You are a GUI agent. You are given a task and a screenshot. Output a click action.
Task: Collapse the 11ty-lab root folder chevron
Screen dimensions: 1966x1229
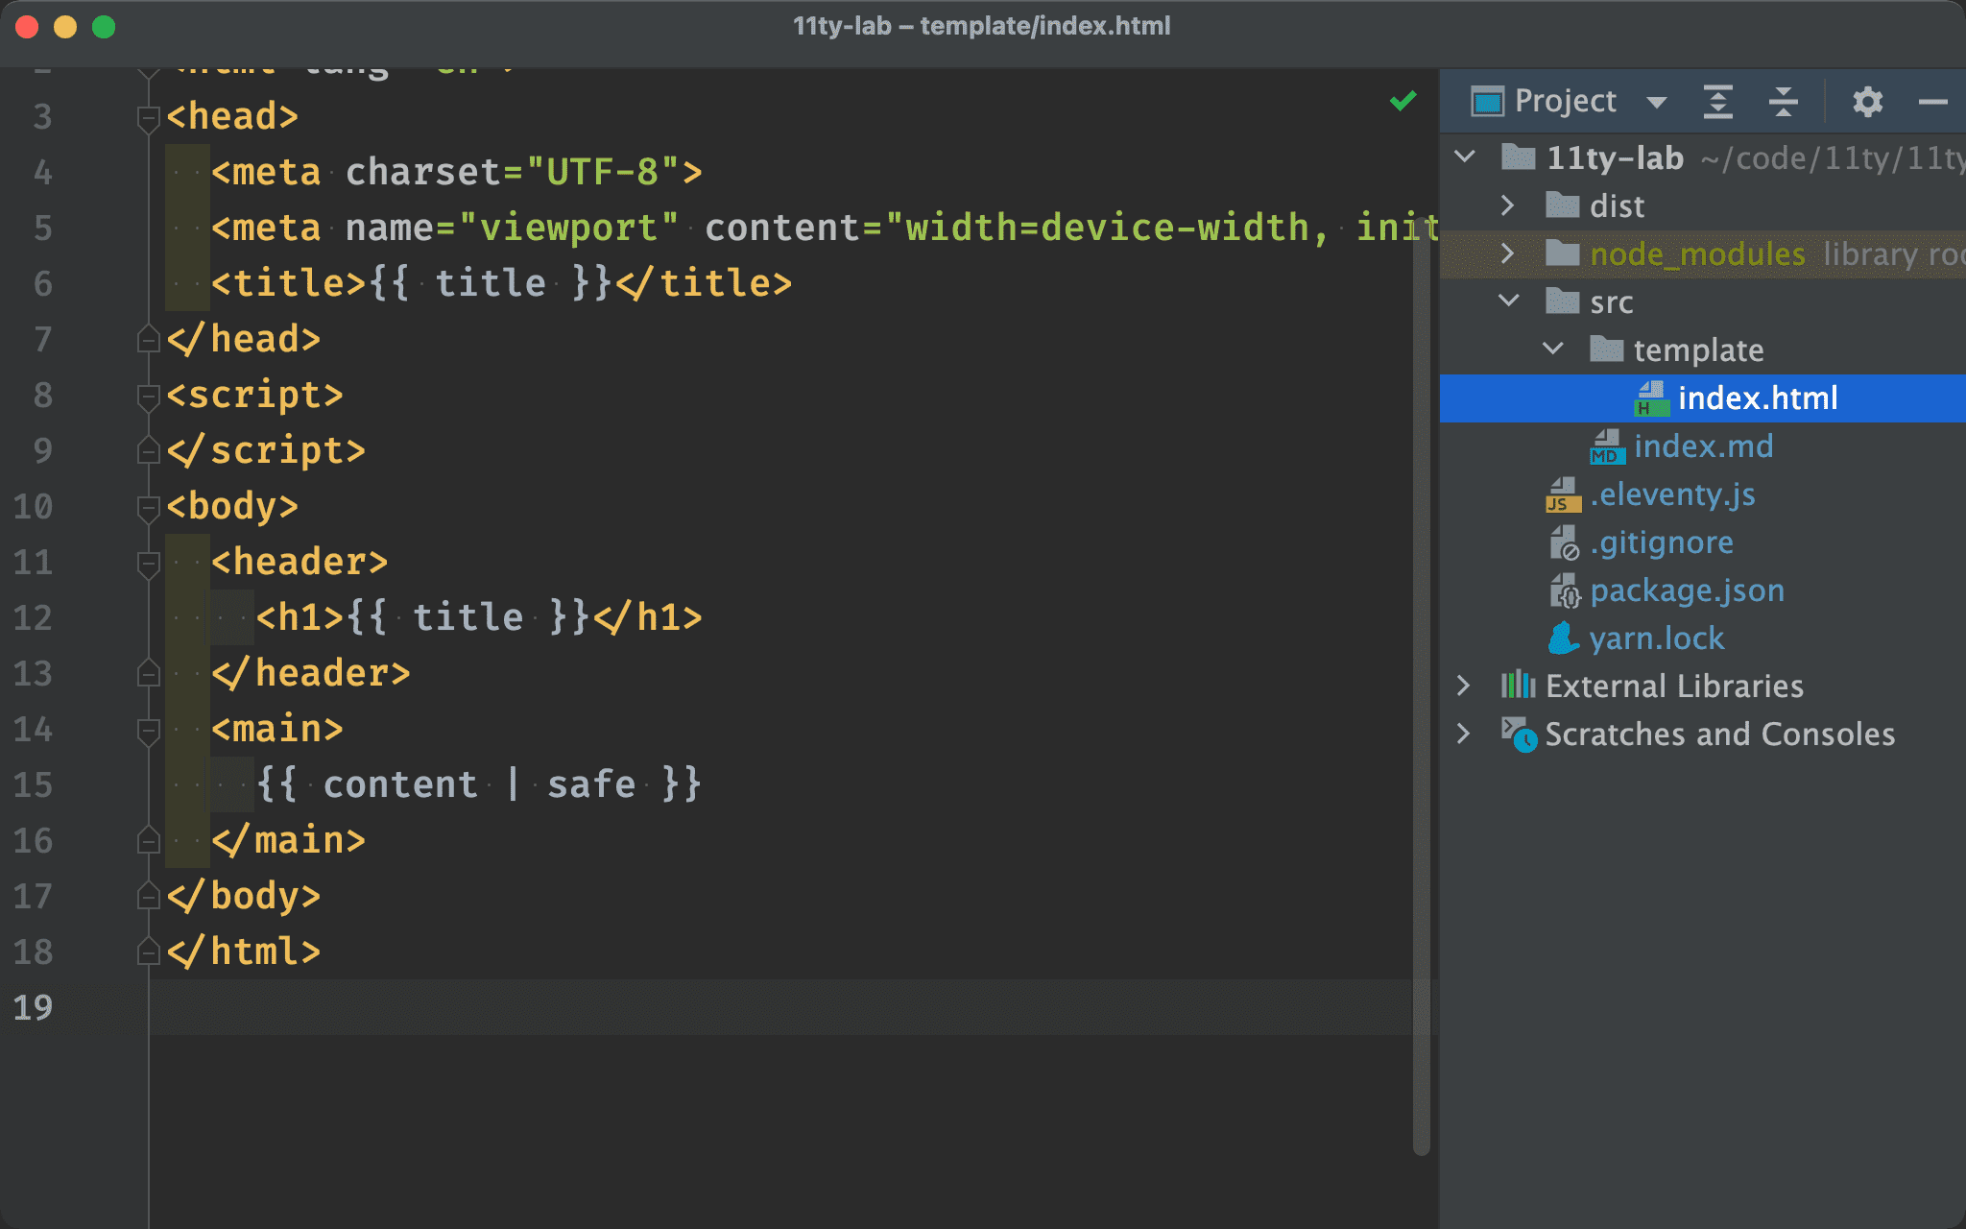pos(1465,157)
